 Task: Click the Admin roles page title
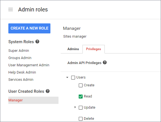[33, 9]
